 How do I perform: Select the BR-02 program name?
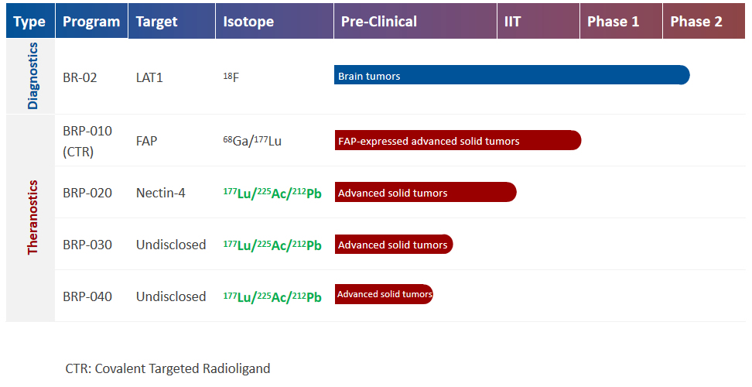coord(80,77)
